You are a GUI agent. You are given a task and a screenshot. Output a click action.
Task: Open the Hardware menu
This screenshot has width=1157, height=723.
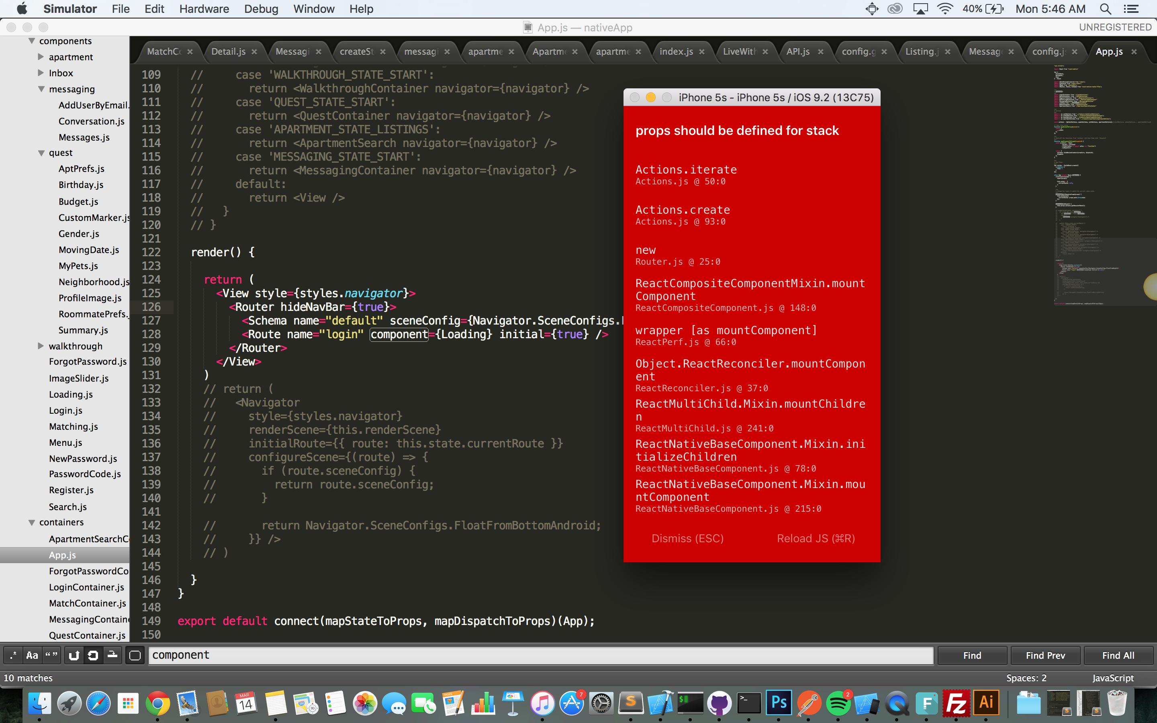point(204,9)
